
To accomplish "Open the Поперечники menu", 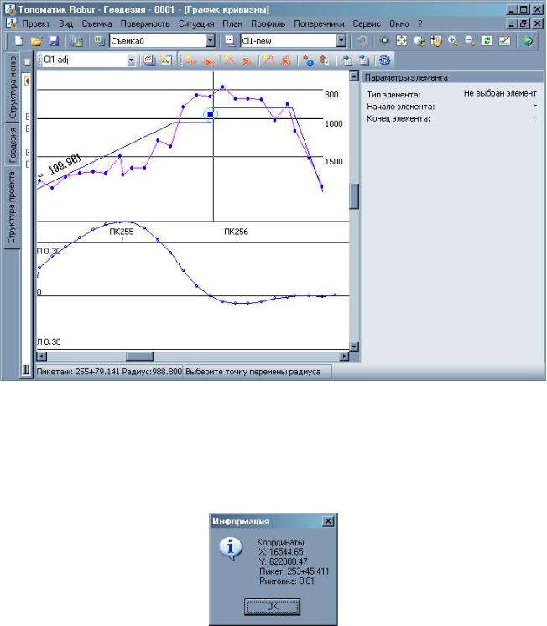I will (319, 24).
